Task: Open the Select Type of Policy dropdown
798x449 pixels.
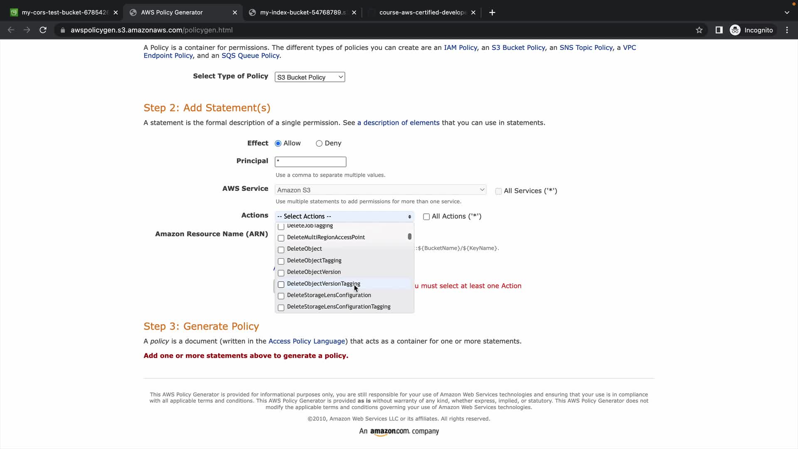Action: pos(310,77)
